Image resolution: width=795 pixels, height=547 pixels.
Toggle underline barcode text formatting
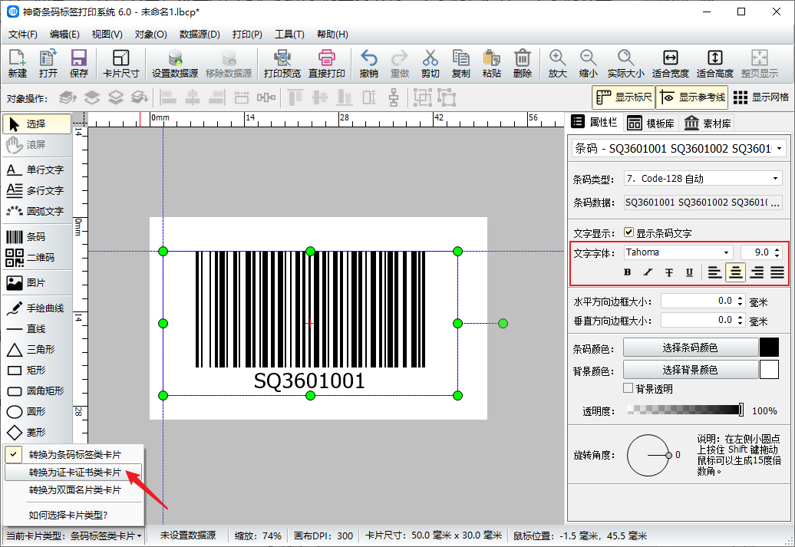690,272
